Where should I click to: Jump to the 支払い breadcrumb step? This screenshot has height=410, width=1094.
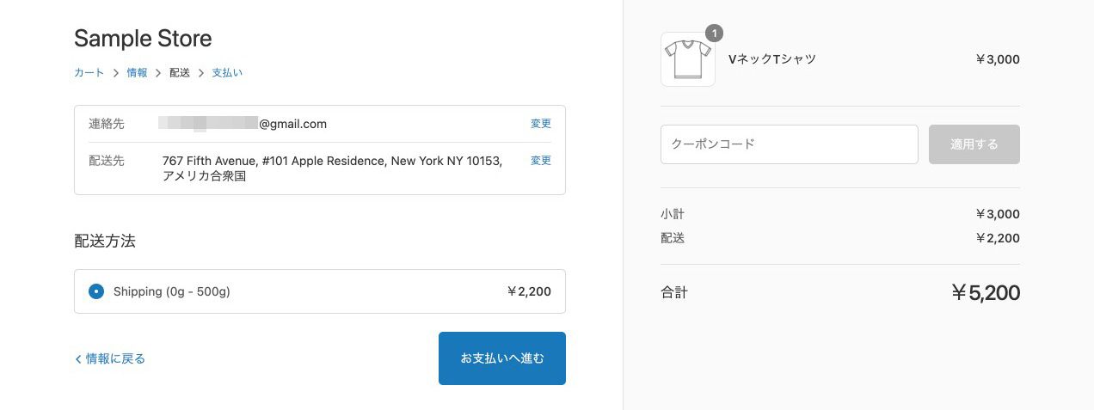point(227,73)
